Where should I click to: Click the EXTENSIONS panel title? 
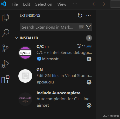(x=30, y=15)
